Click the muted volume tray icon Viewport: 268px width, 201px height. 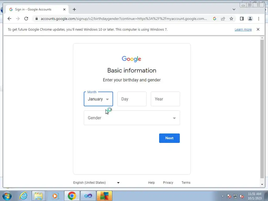242,196
